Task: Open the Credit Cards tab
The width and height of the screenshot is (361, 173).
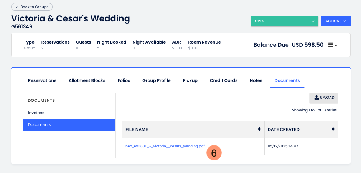Action: (x=223, y=80)
